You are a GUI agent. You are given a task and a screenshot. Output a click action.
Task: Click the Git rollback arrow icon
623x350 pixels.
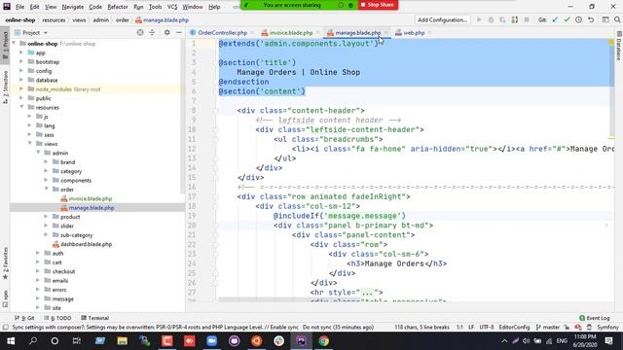pyautogui.click(x=591, y=19)
